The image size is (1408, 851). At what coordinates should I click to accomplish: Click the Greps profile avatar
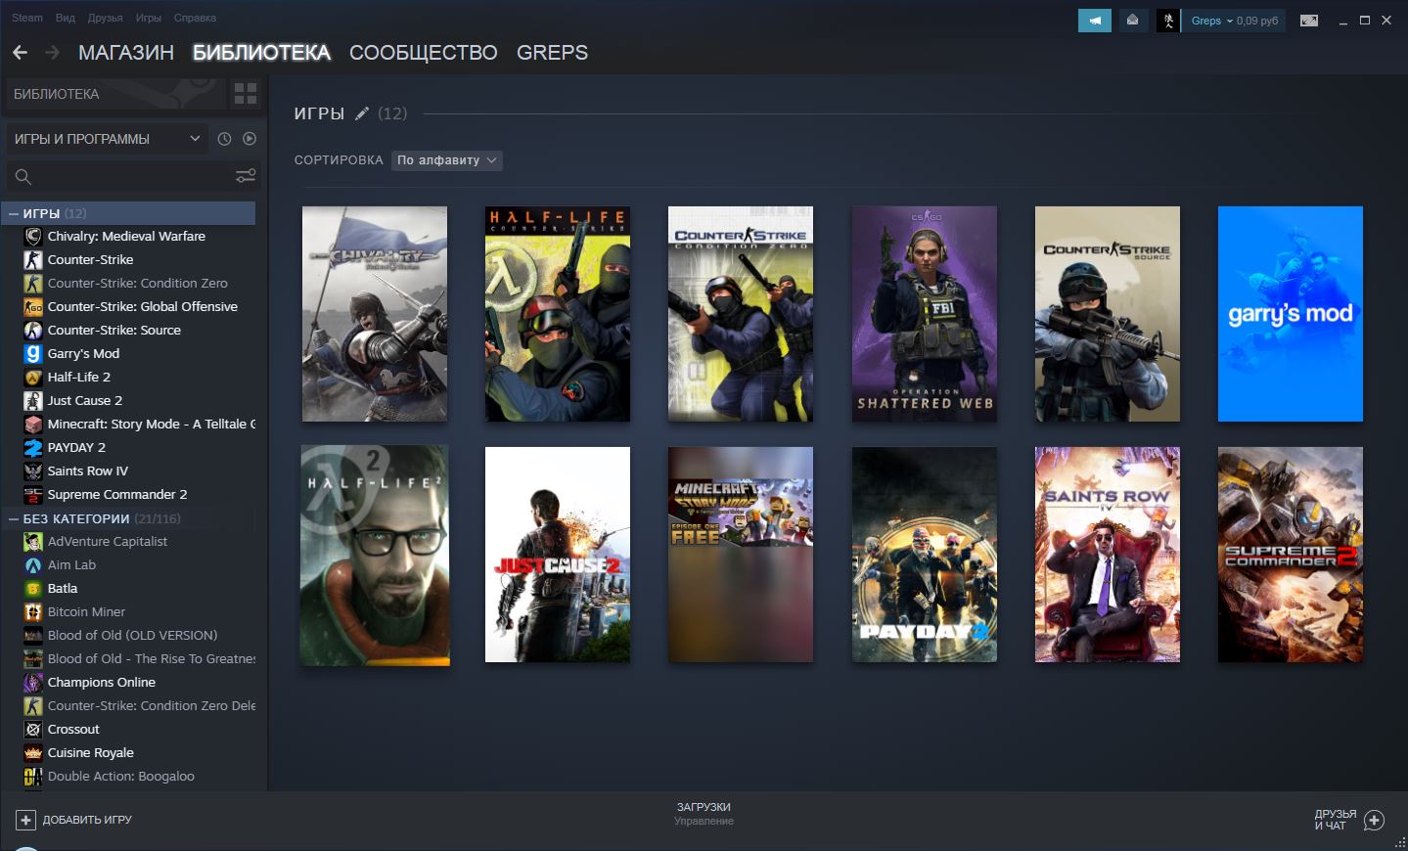point(1168,20)
